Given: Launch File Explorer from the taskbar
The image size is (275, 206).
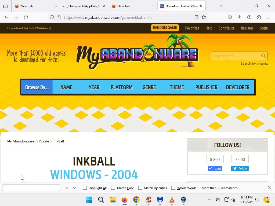Looking at the screenshot, I should (x=113, y=200).
